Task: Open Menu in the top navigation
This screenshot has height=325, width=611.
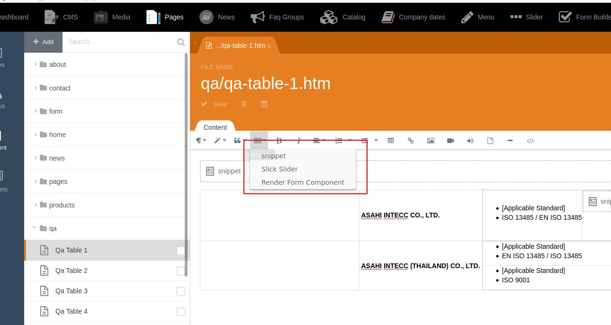Action: [x=478, y=17]
